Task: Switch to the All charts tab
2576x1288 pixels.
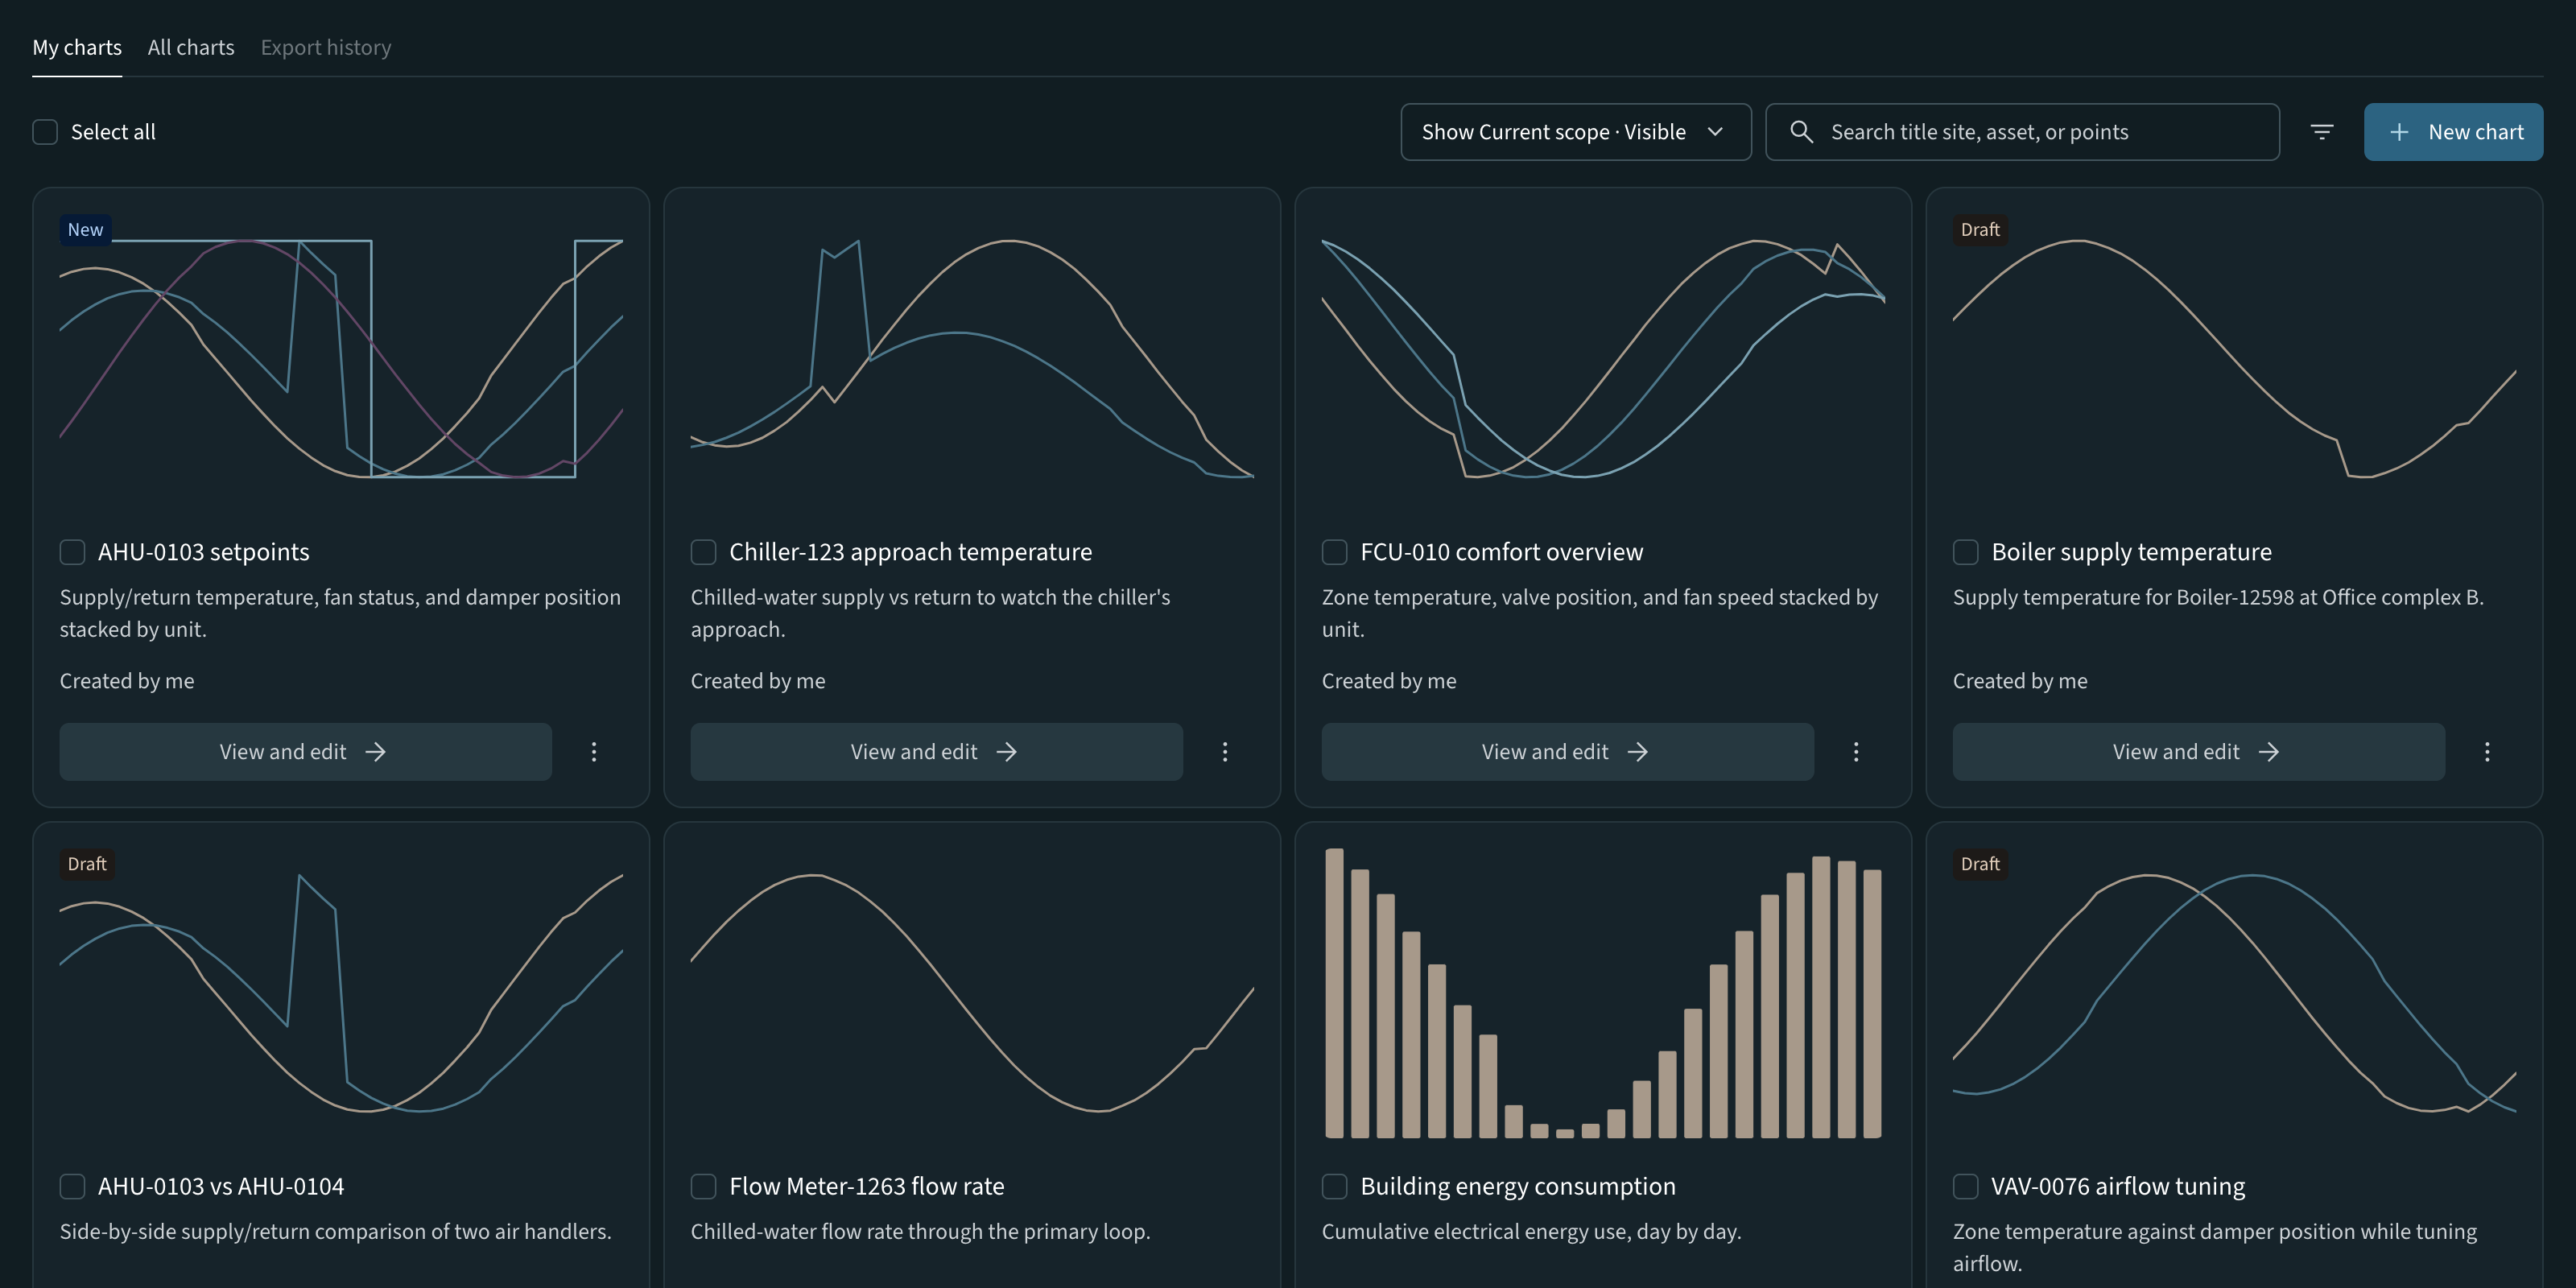Action: tap(191, 47)
